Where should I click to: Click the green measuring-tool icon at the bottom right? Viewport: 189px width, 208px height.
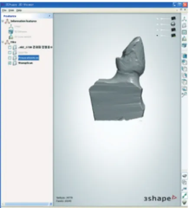185,195
